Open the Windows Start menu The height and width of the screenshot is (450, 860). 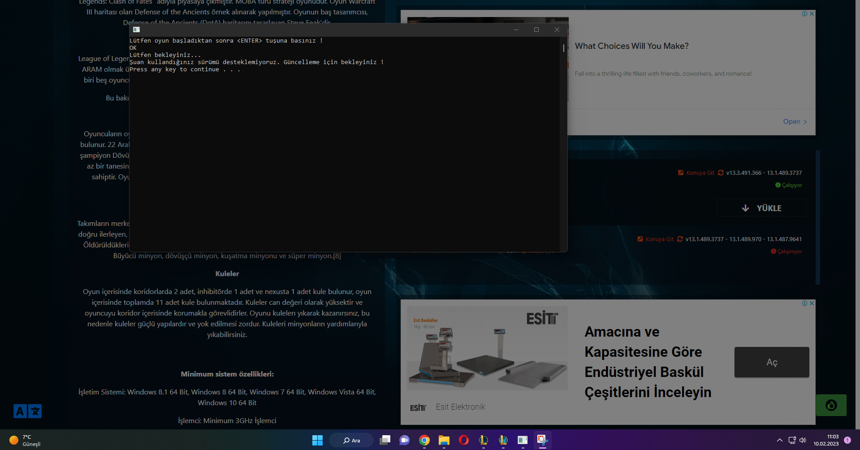pos(317,440)
